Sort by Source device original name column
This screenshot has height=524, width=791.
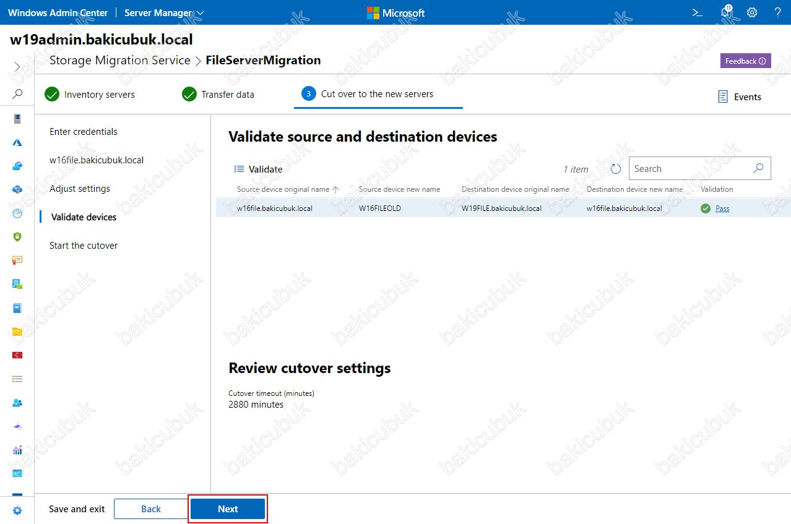(288, 189)
